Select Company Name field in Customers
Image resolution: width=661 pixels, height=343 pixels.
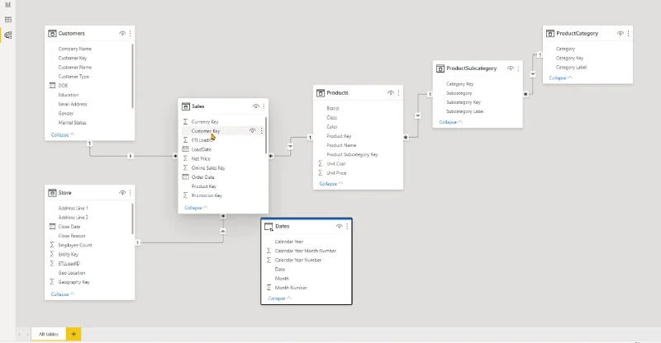[x=74, y=49]
